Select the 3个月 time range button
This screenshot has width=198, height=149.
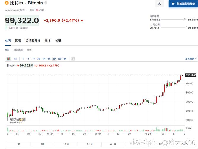point(90,144)
